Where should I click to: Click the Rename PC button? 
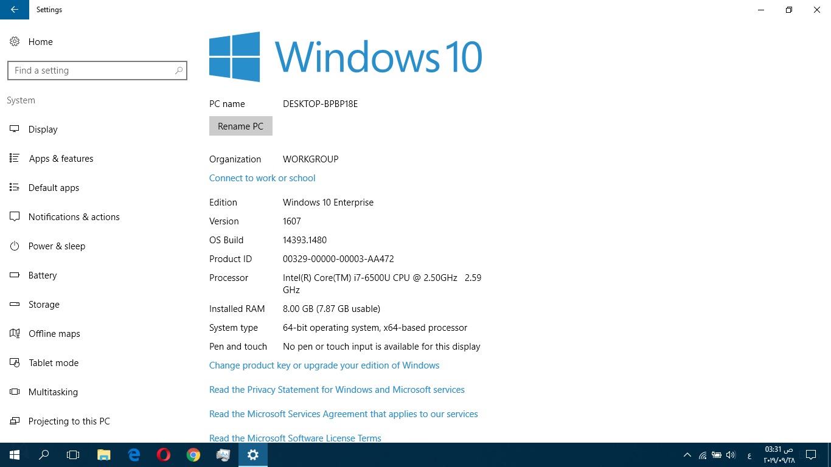click(240, 126)
